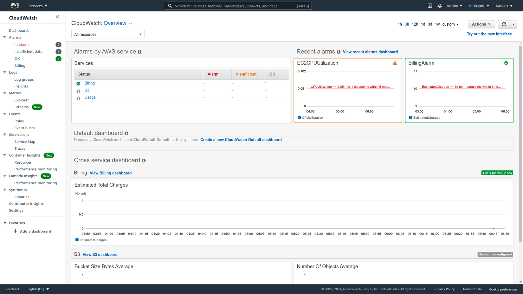Screen dimensions: 523x294
Task: Open the N. Virginia region selector
Action: (479, 6)
